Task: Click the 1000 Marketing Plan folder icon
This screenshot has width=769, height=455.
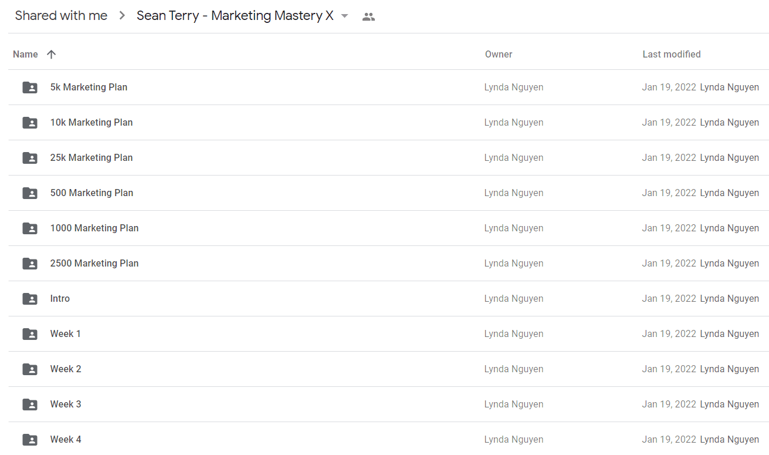Action: (30, 228)
